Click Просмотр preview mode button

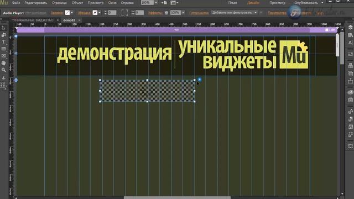(x=277, y=3)
